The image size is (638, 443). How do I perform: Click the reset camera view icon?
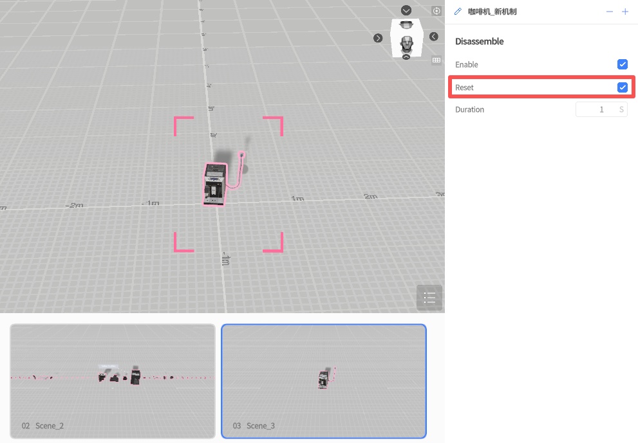(x=436, y=11)
